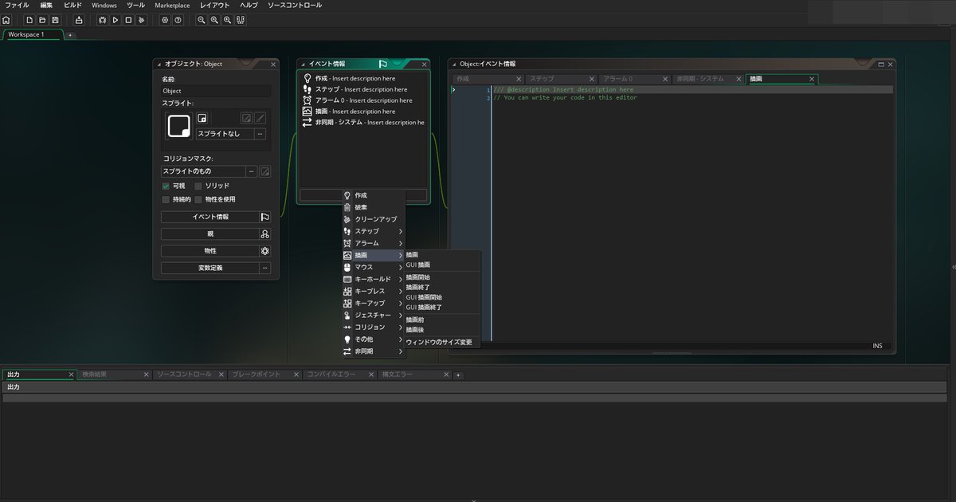Choose クリーンアップ event in menu
The image size is (956, 502).
374,219
